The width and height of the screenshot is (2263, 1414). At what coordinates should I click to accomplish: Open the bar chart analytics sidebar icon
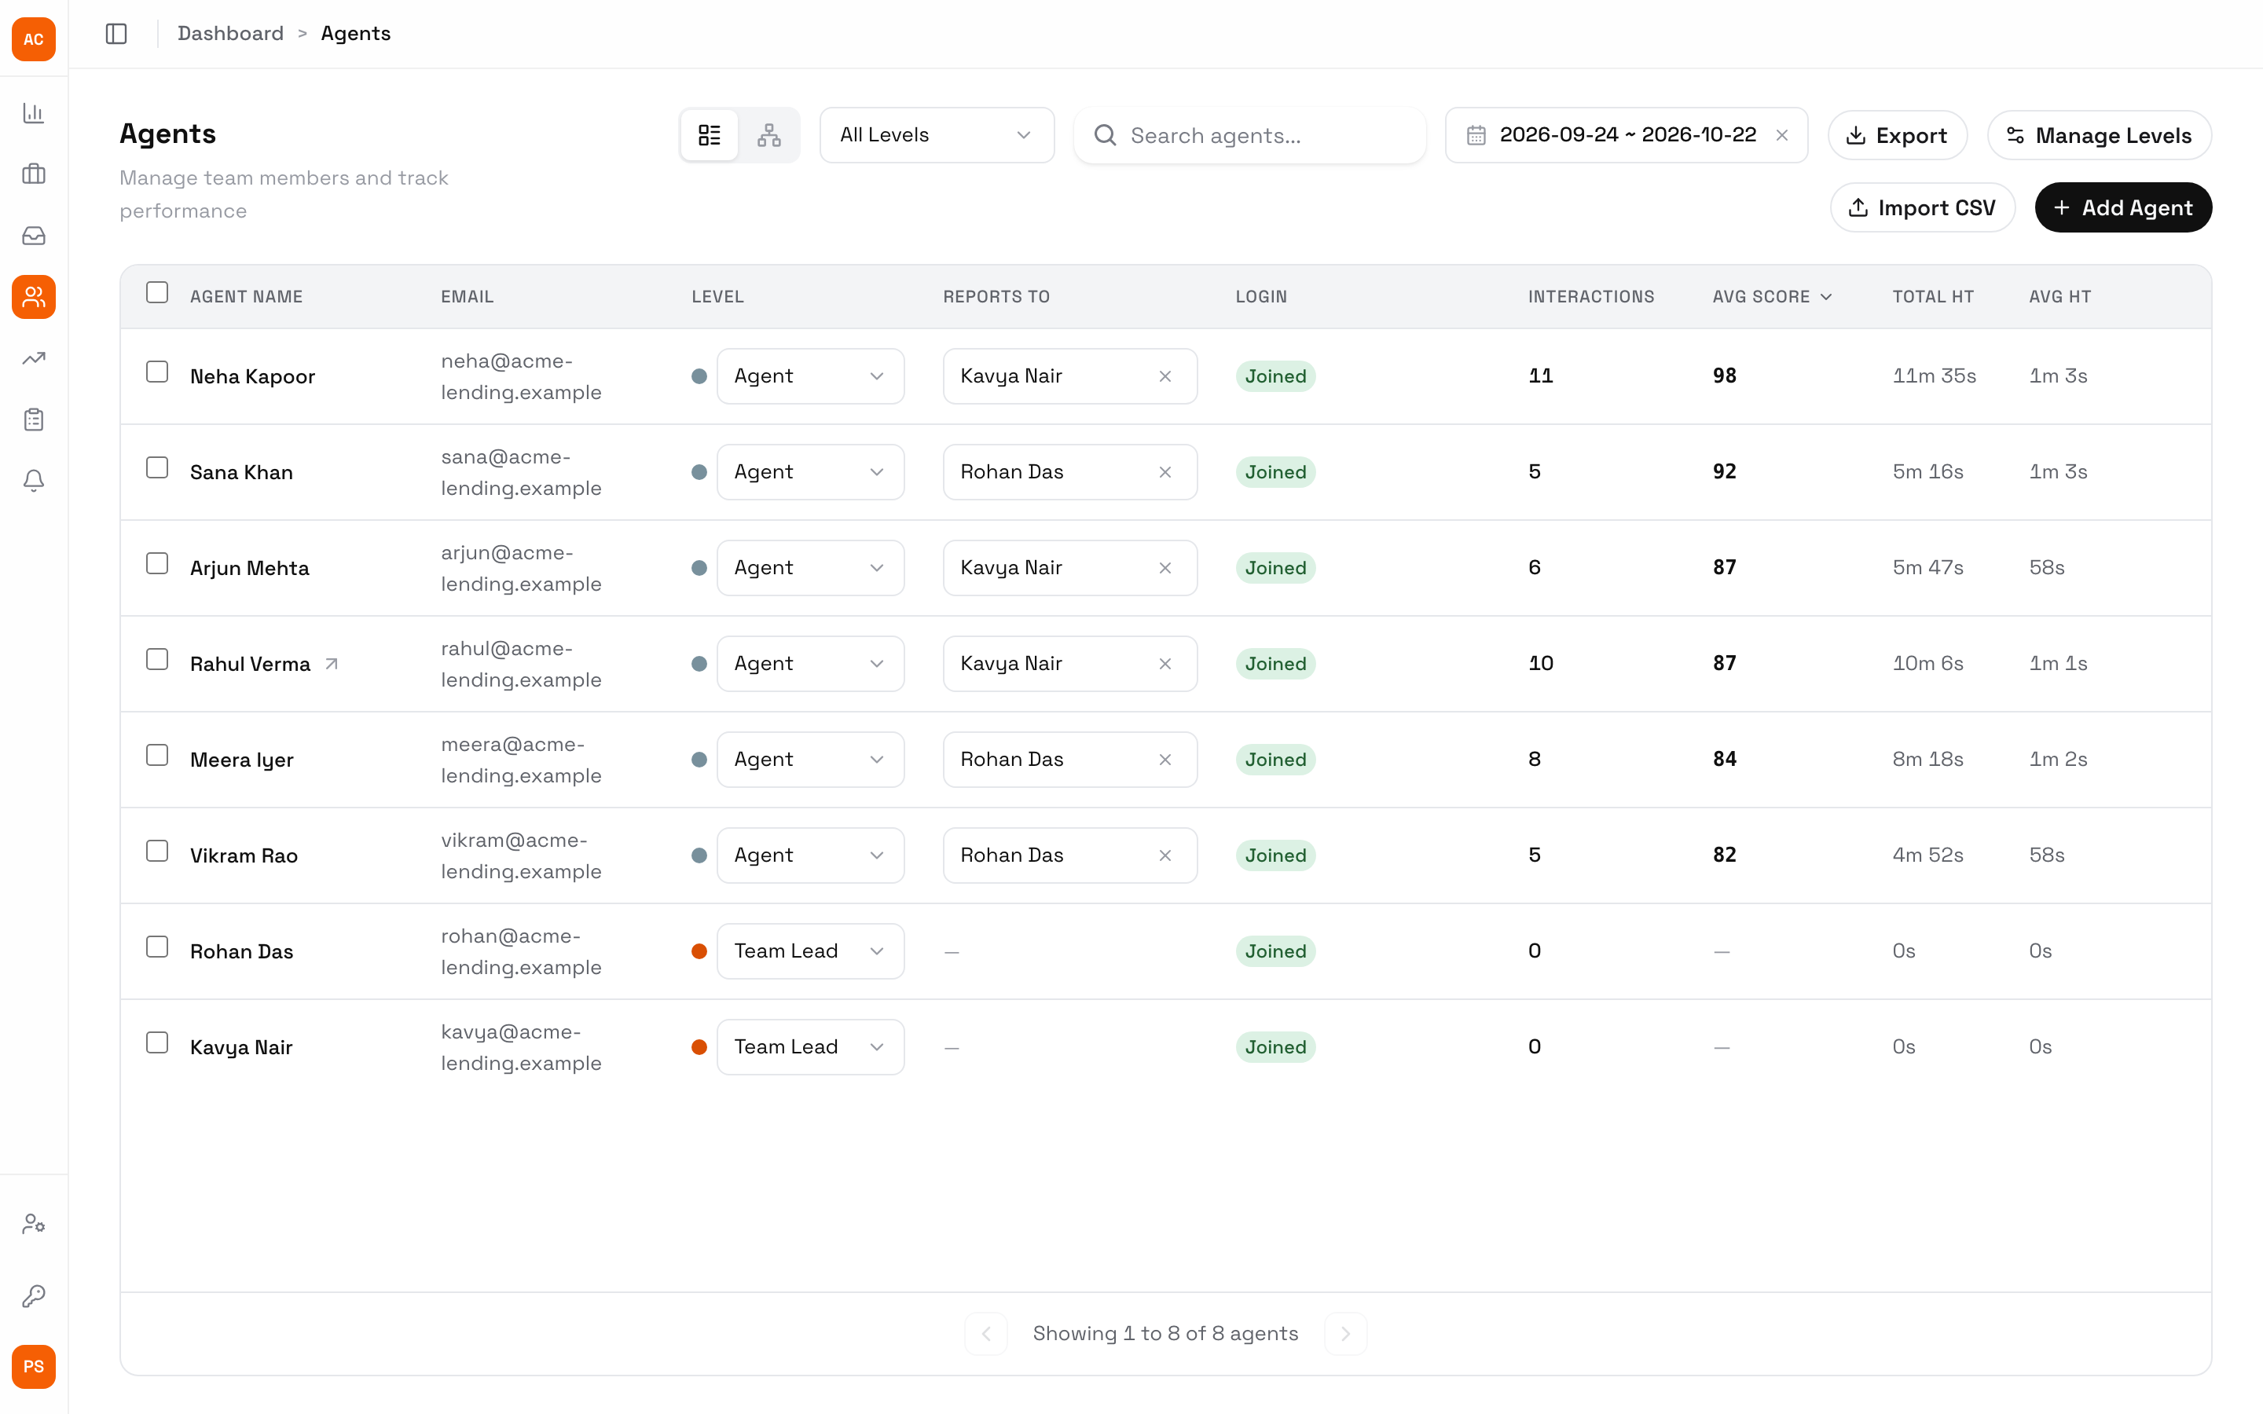34,113
